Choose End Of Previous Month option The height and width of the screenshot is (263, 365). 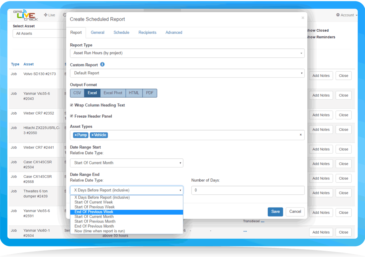click(94, 226)
